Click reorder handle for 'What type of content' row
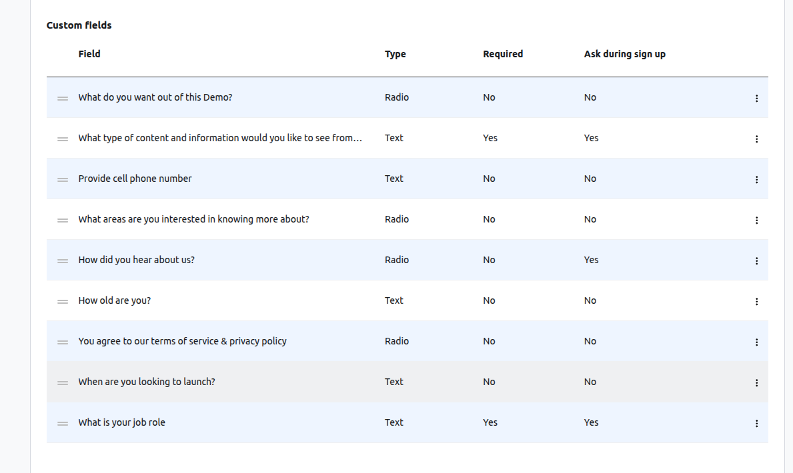This screenshot has height=473, width=793. 63,139
